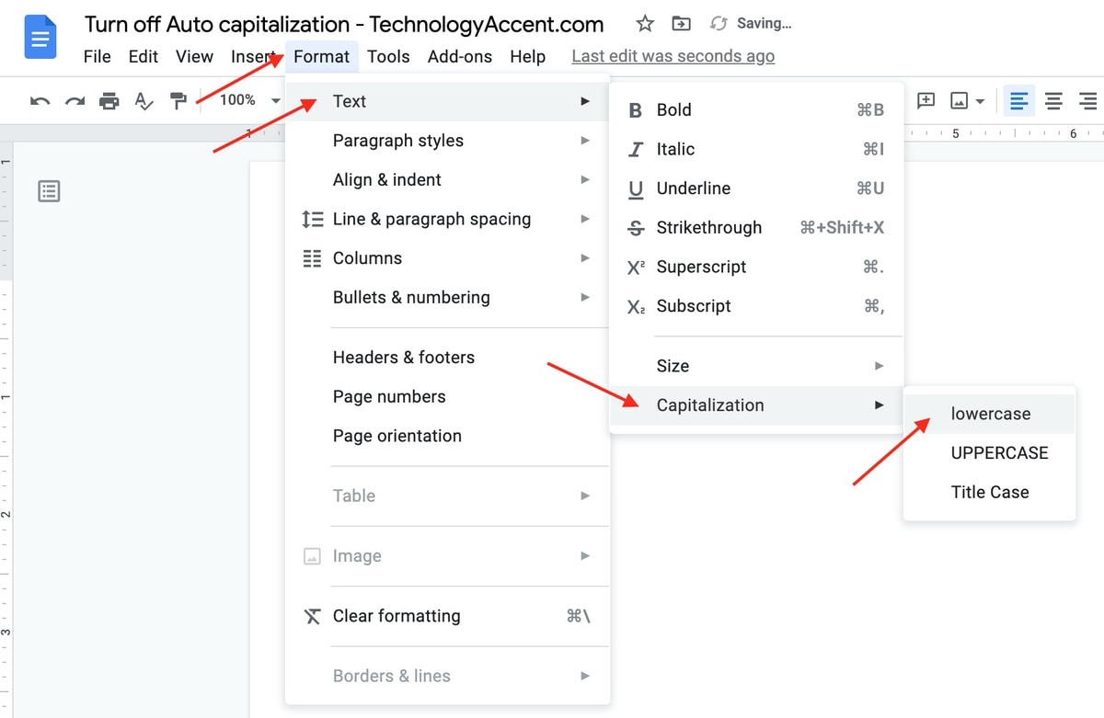This screenshot has width=1104, height=718.
Task: Select lowercase from the Capitalization options
Action: [x=990, y=414]
